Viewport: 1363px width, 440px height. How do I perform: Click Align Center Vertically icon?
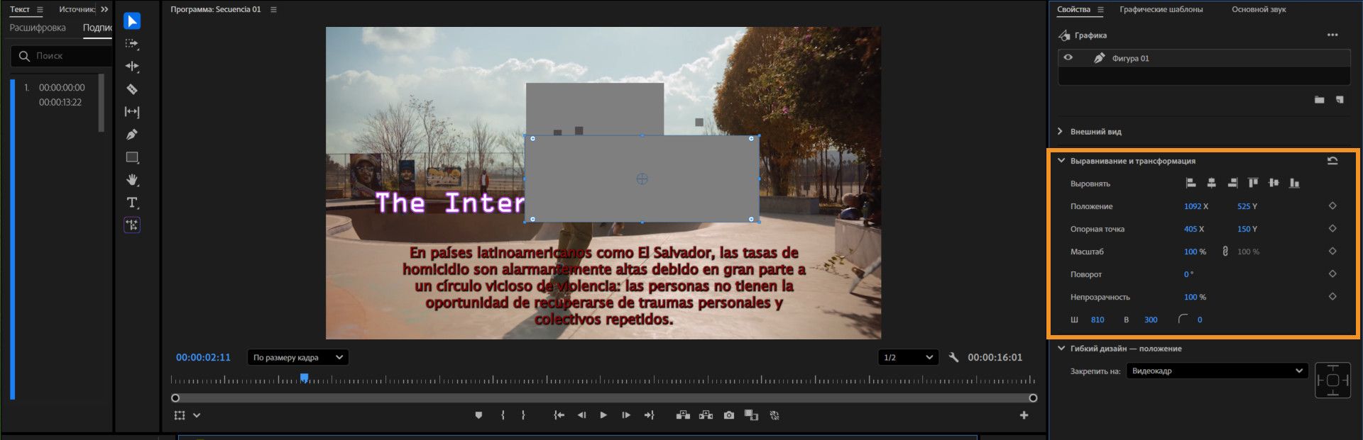1274,183
